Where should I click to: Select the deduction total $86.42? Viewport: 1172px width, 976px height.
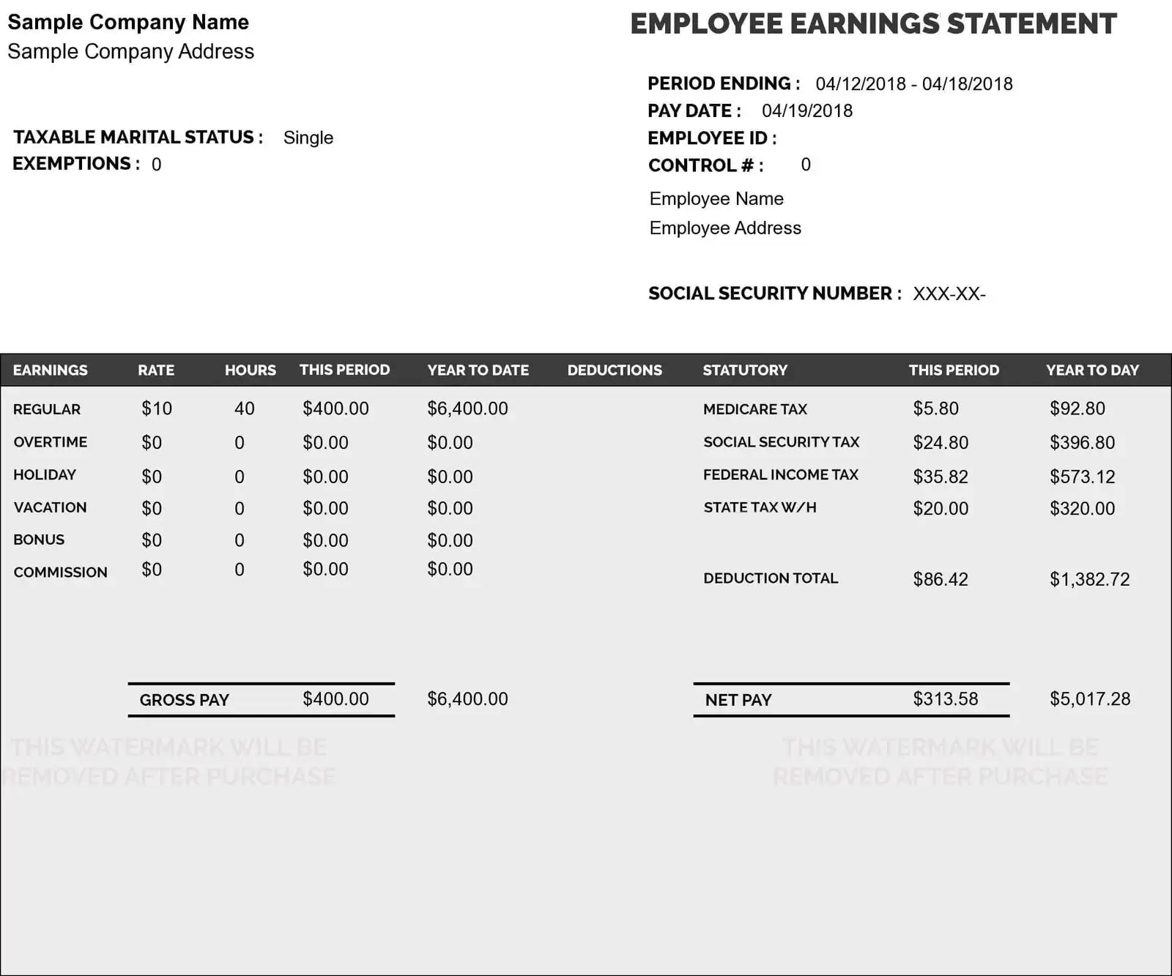(x=940, y=579)
